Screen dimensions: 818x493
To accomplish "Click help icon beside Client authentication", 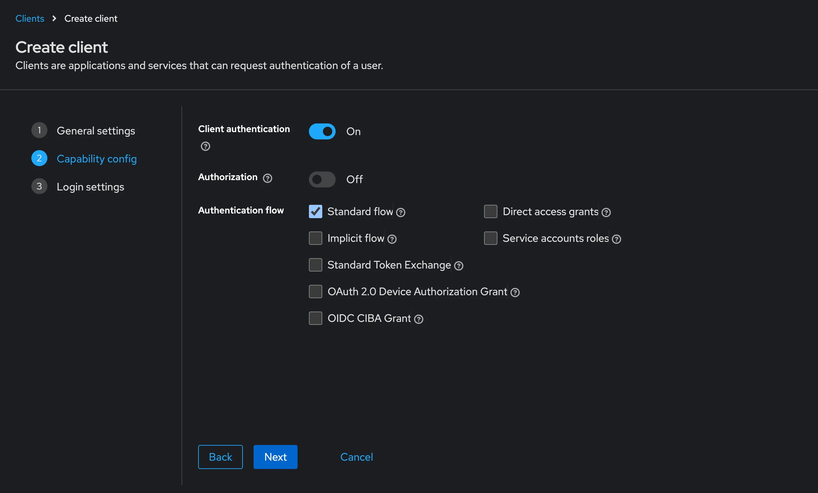I will (206, 146).
